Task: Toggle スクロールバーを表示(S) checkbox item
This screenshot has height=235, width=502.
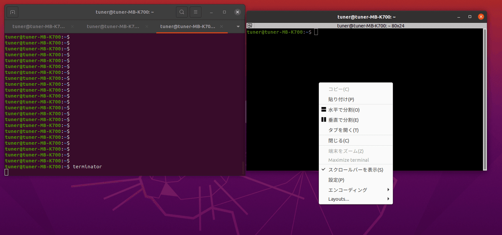Action: [x=356, y=170]
